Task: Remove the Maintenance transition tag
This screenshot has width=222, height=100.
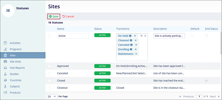Action: pyautogui.click(x=136, y=54)
